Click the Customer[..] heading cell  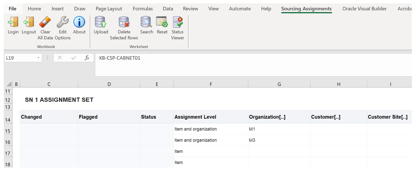[338, 117]
